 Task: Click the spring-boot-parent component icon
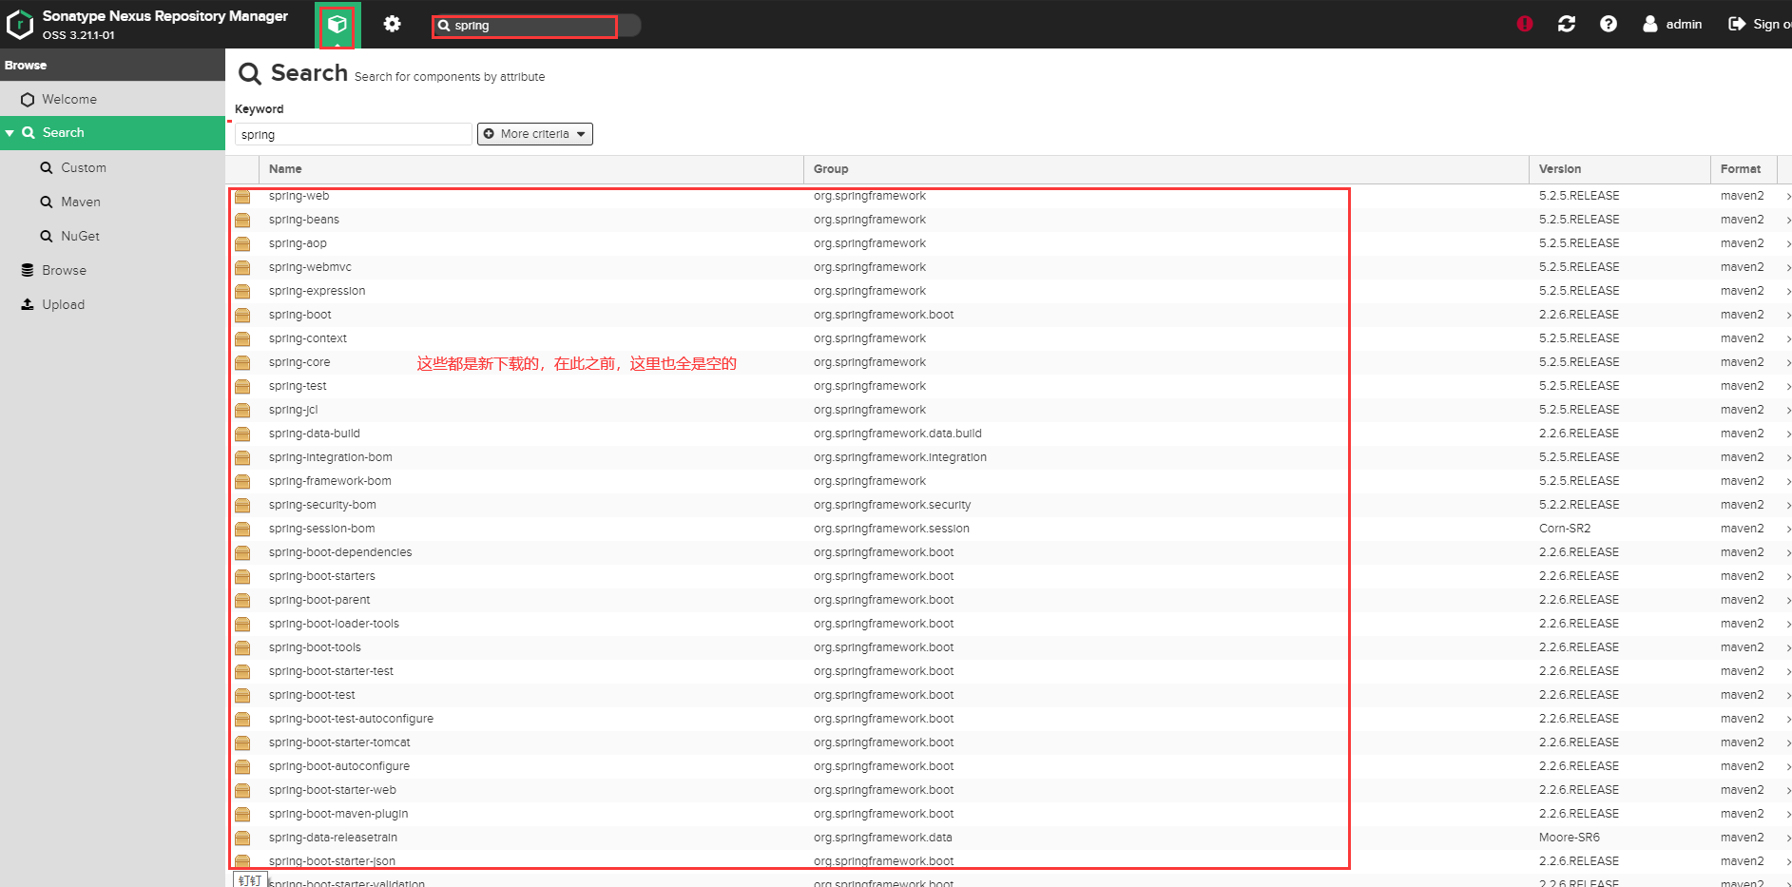coord(242,600)
